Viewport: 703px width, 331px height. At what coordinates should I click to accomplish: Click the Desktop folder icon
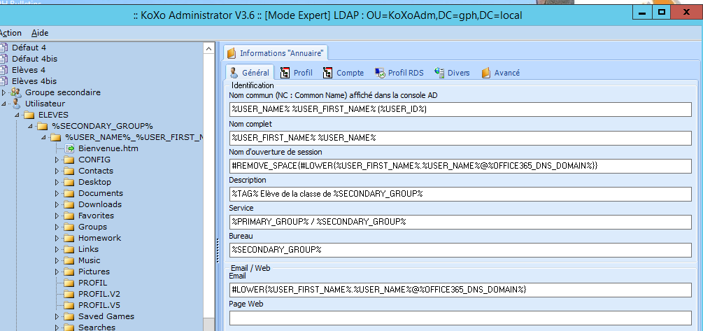pos(69,182)
